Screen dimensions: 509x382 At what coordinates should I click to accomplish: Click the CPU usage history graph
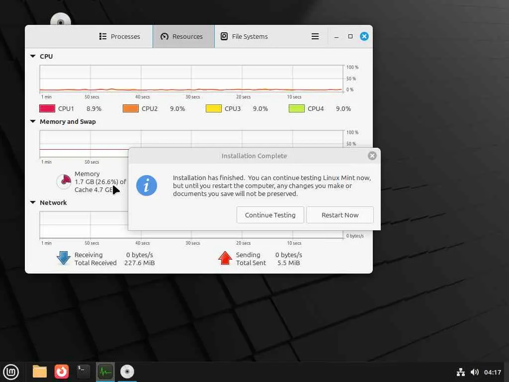191,79
